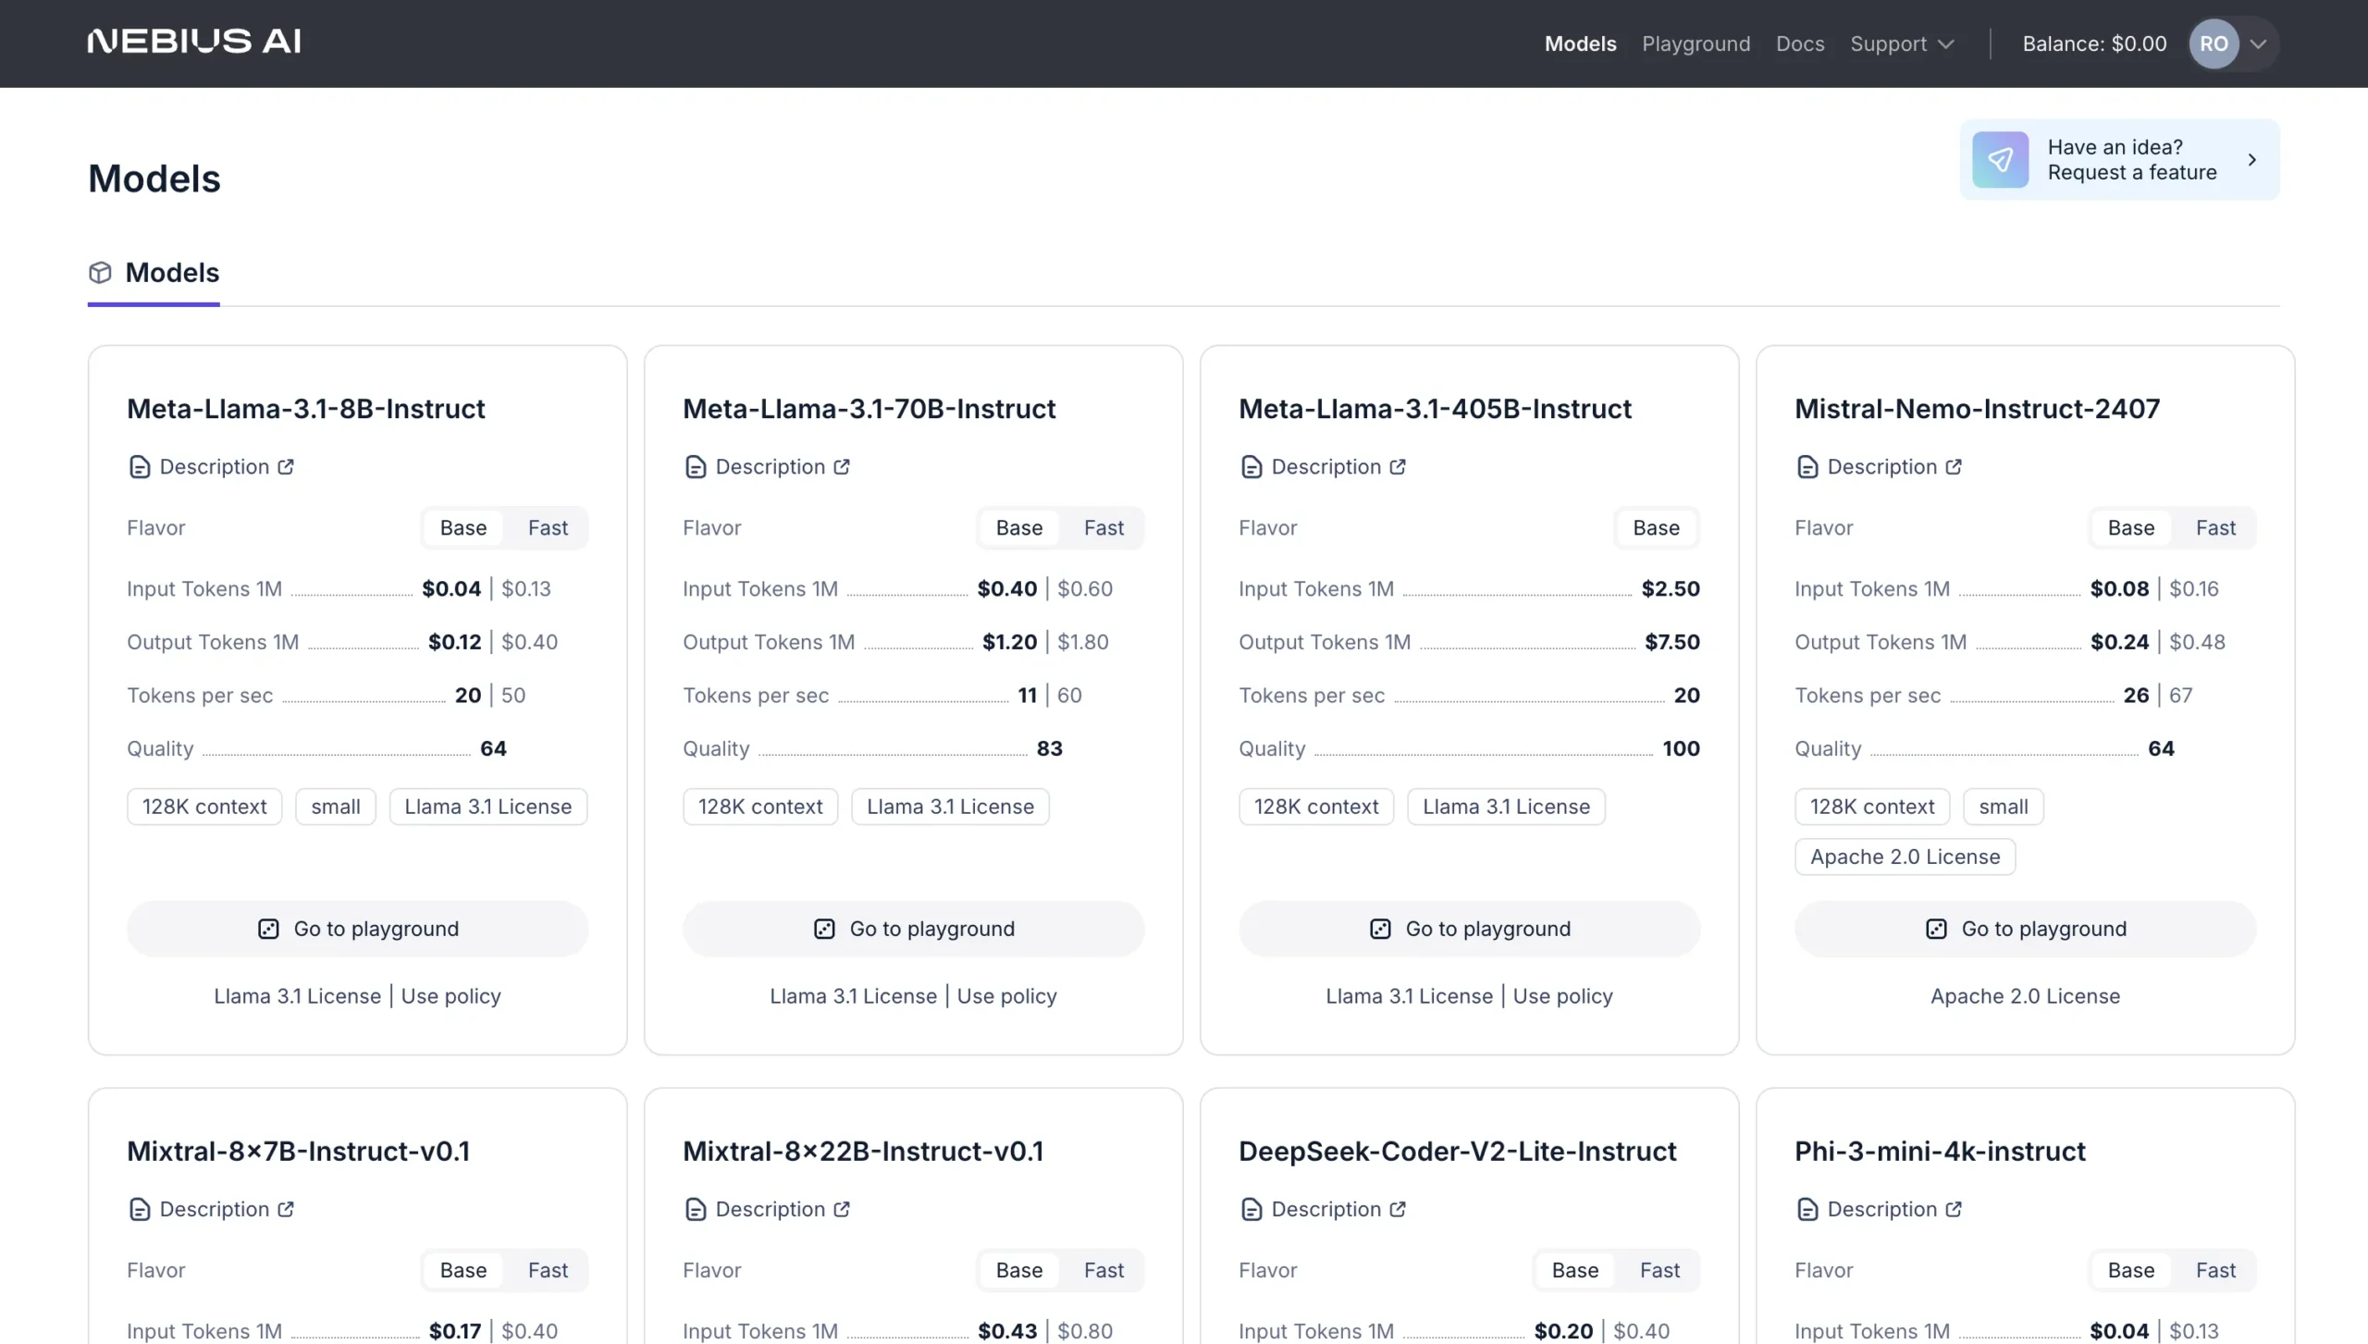This screenshot has width=2368, height=1344.
Task: Open Use policy link in Meta-Llama-3.1-405B card
Action: tap(1562, 996)
